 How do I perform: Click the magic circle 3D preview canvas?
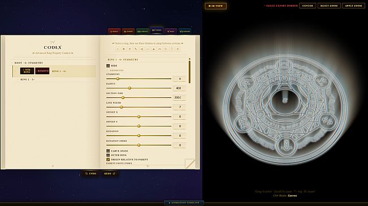pos(285,103)
